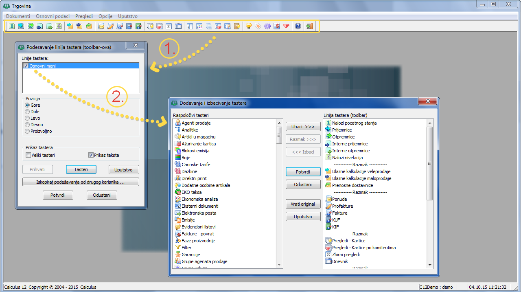The width and height of the screenshot is (521, 292).
Task: Select Boje in the available buttons list
Action: tap(186, 158)
